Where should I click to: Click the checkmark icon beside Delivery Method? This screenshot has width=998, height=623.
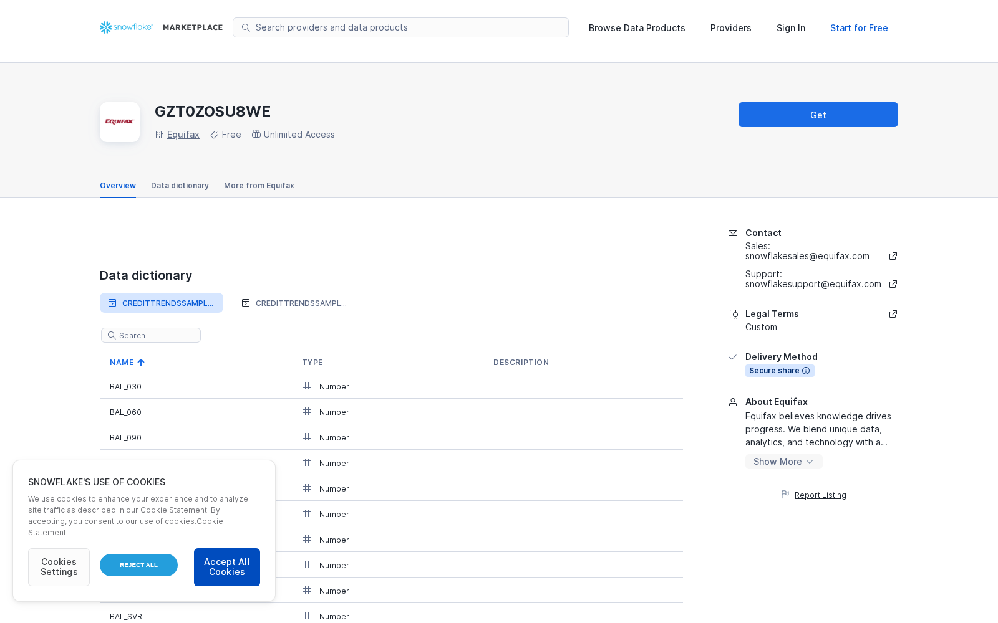[733, 357]
